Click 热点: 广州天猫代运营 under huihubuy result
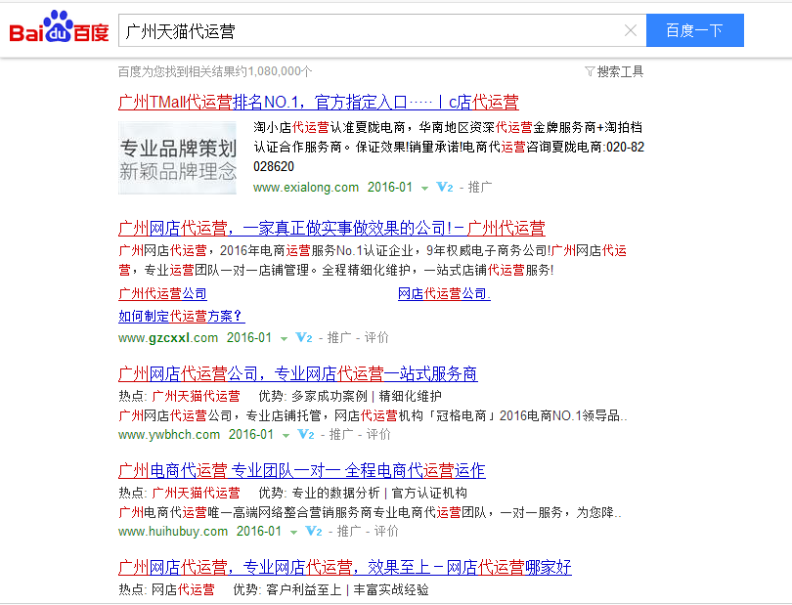 (179, 494)
